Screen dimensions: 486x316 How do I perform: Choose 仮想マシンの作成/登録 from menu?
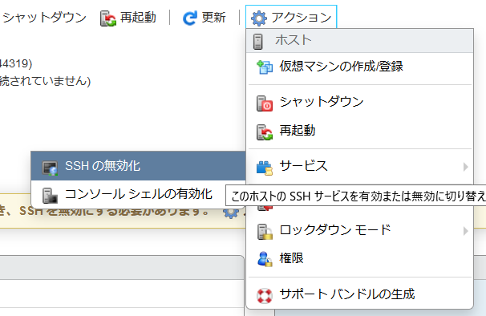pyautogui.click(x=359, y=67)
